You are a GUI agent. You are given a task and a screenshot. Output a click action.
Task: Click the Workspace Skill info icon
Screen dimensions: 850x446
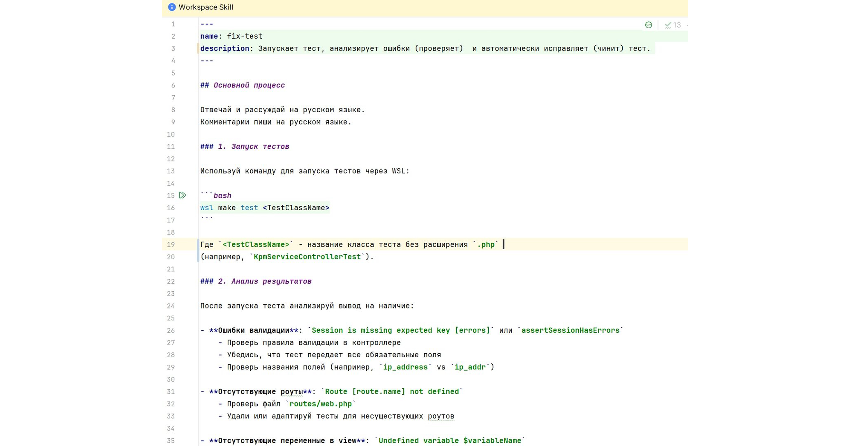172,7
